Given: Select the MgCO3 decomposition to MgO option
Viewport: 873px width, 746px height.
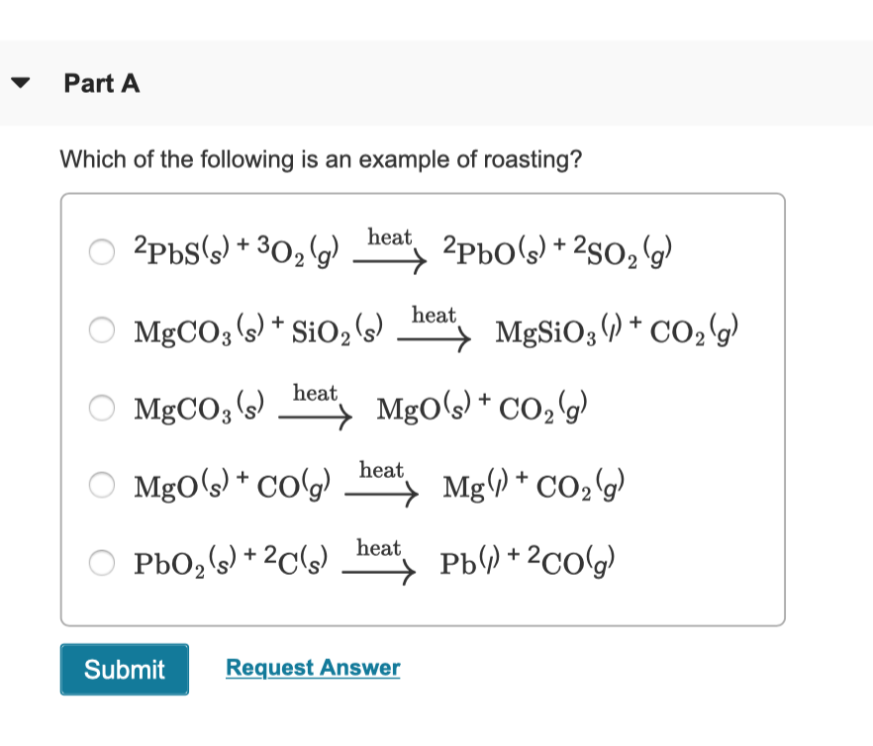Looking at the screenshot, I should point(101,407).
